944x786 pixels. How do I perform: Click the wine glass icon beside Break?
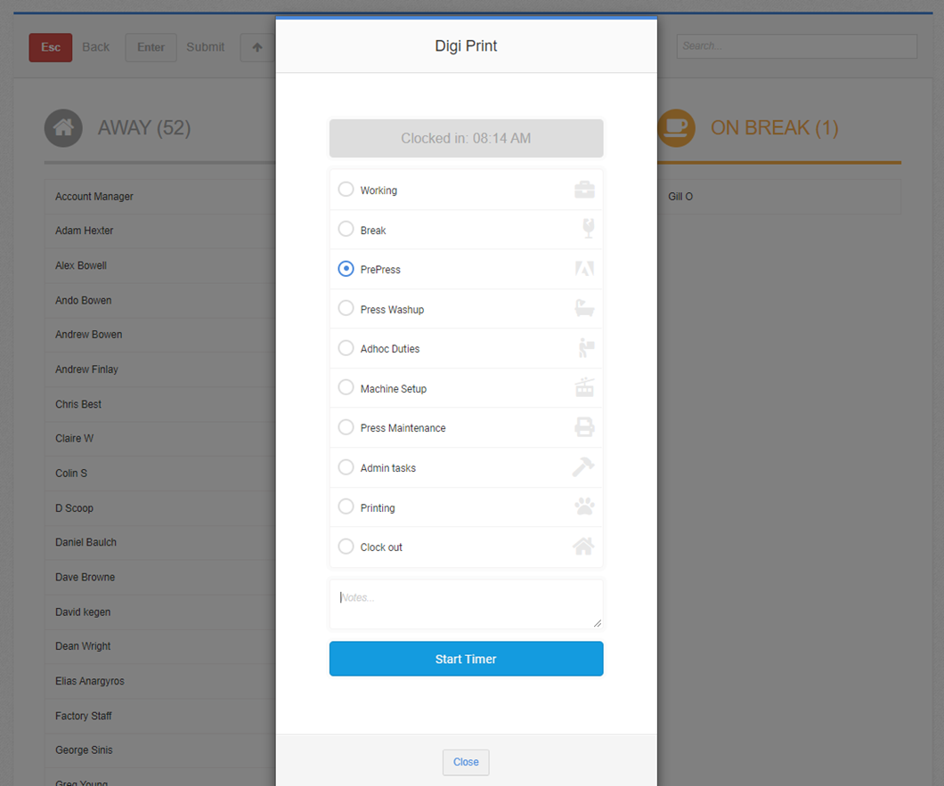588,229
